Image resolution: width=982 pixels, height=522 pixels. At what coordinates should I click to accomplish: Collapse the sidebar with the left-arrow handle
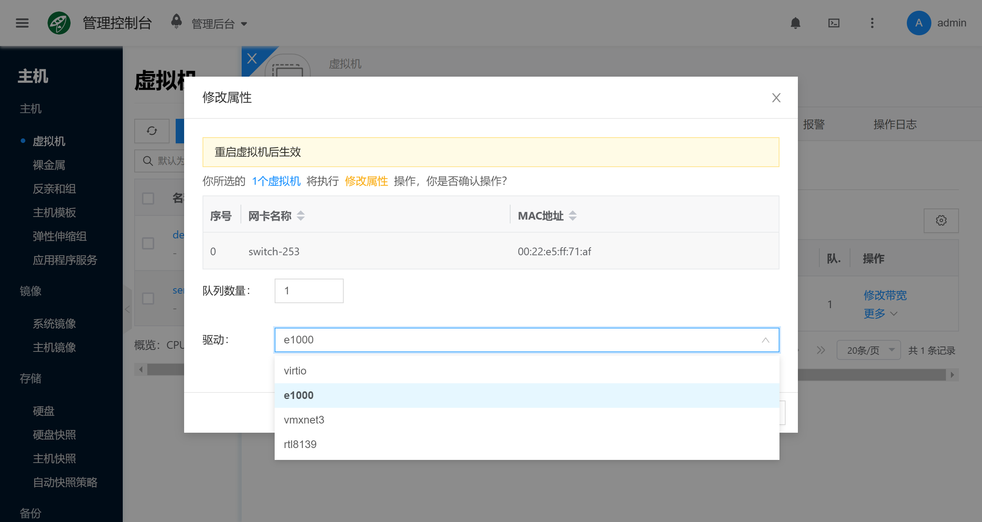[127, 309]
